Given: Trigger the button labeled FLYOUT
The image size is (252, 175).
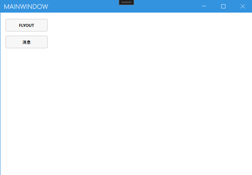Looking at the screenshot, I should (27, 25).
